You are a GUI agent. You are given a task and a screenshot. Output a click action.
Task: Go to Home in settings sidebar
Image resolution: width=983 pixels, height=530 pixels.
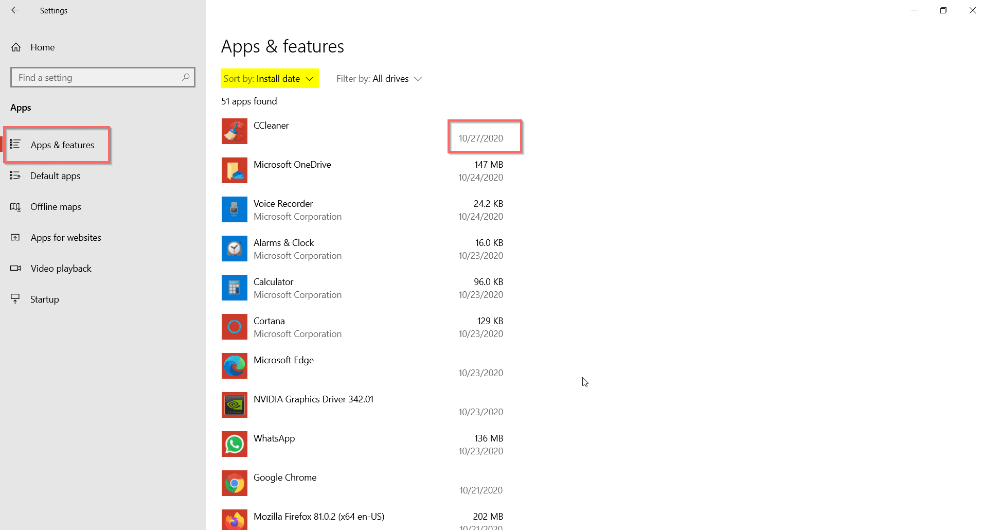click(43, 47)
